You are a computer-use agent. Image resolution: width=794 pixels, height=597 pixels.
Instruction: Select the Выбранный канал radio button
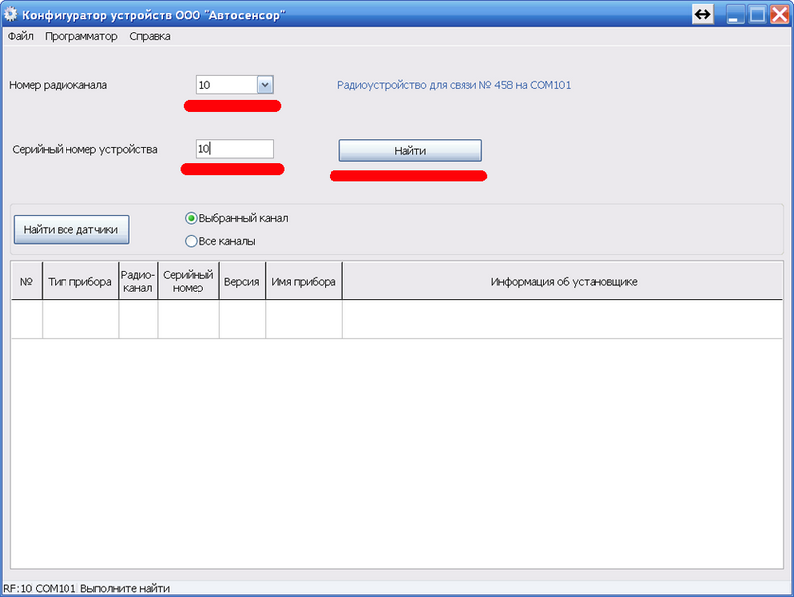191,218
